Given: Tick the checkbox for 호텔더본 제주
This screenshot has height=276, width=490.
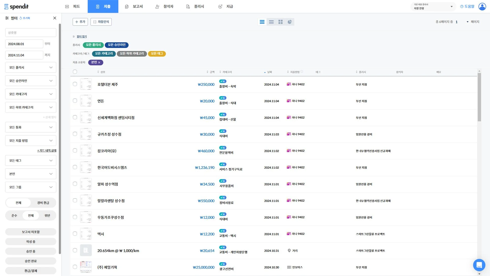Looking at the screenshot, I should [x=75, y=84].
